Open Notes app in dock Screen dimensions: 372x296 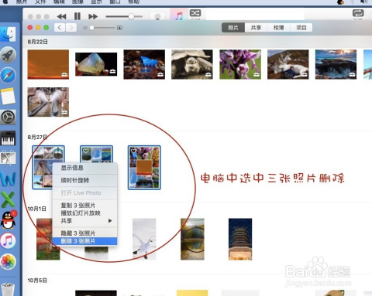pyautogui.click(x=8, y=96)
